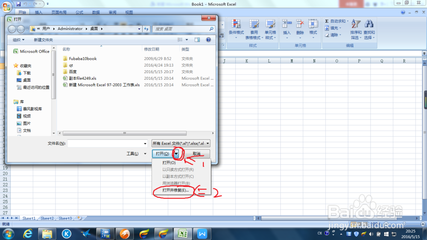The height and width of the screenshot is (240, 427).
Task: Open Sort and Filter (排序和筛选) icon
Action: click(x=356, y=24)
